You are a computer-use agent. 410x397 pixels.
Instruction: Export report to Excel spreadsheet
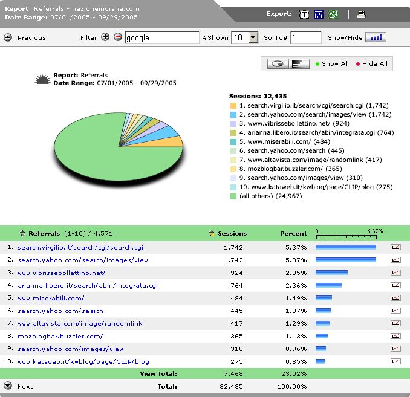(x=333, y=15)
